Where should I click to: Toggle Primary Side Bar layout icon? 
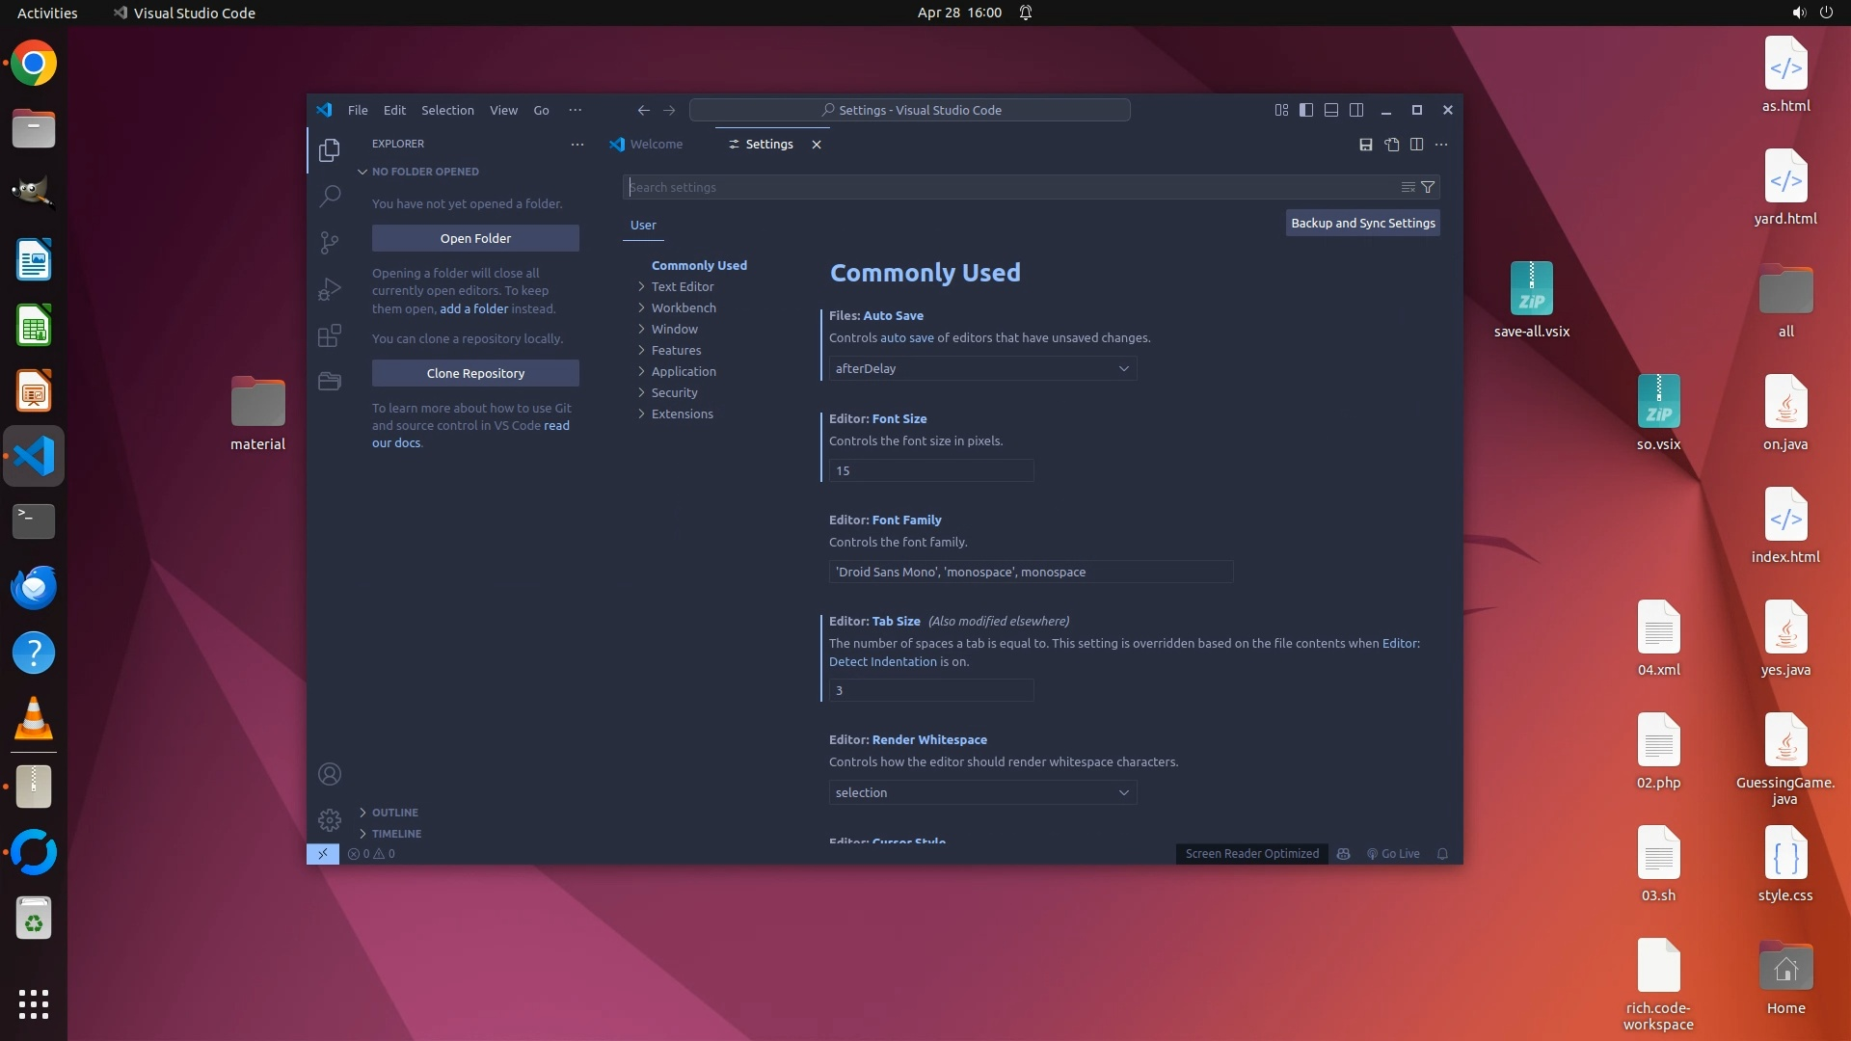coord(1305,110)
